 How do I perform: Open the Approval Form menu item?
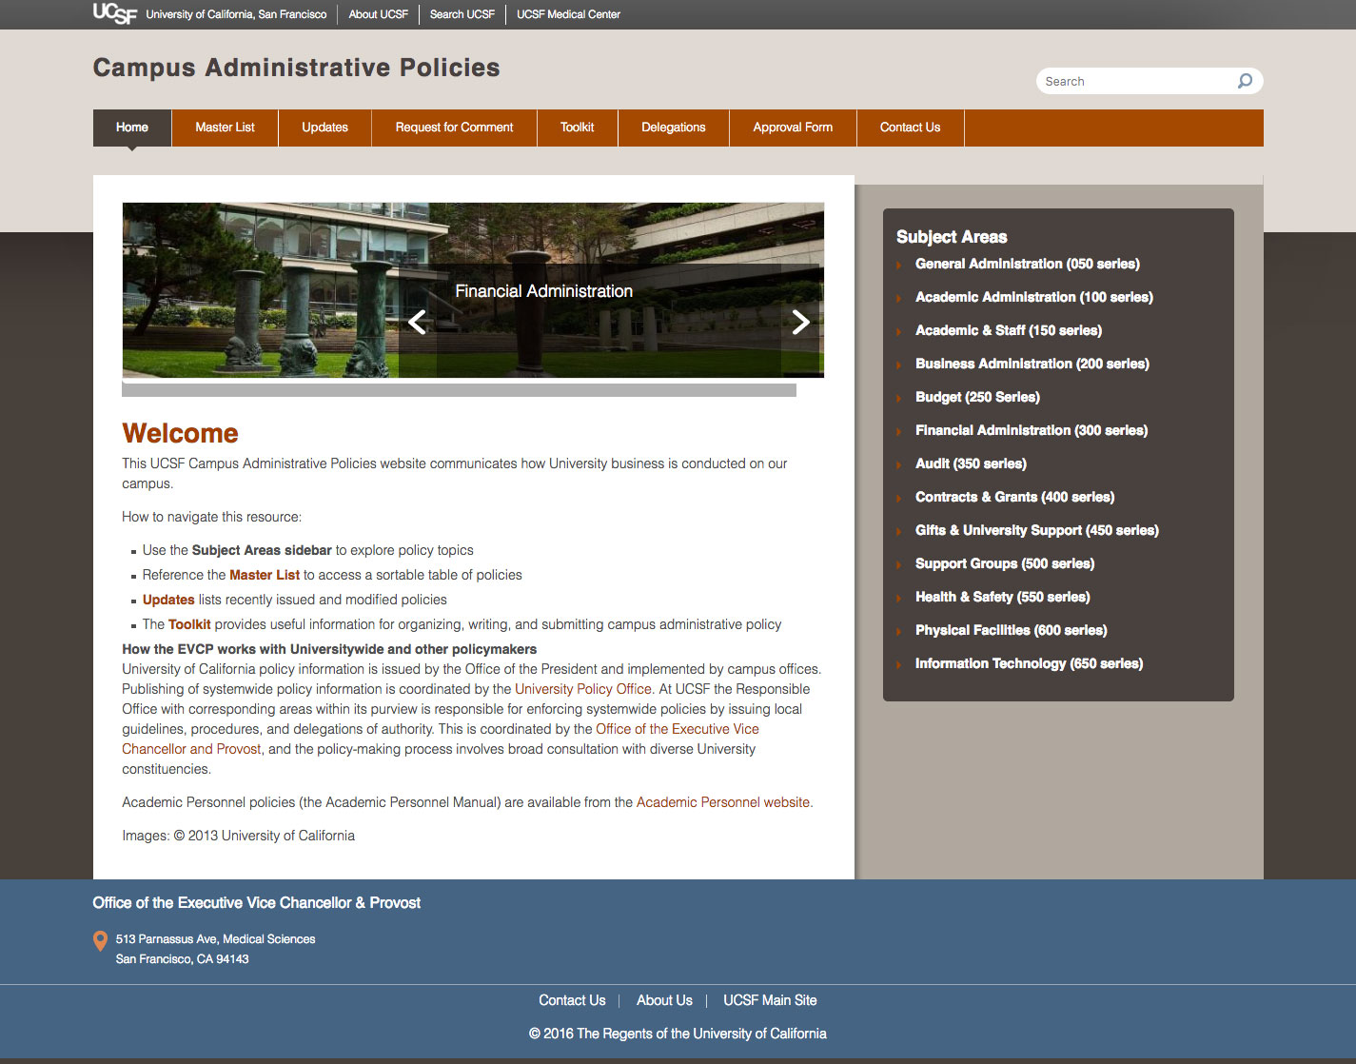point(793,128)
